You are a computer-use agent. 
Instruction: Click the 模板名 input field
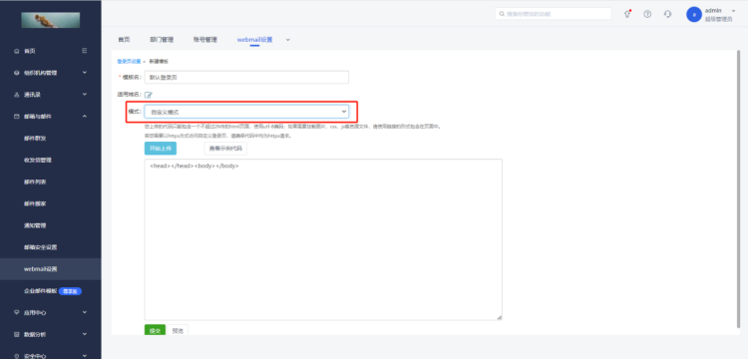246,78
